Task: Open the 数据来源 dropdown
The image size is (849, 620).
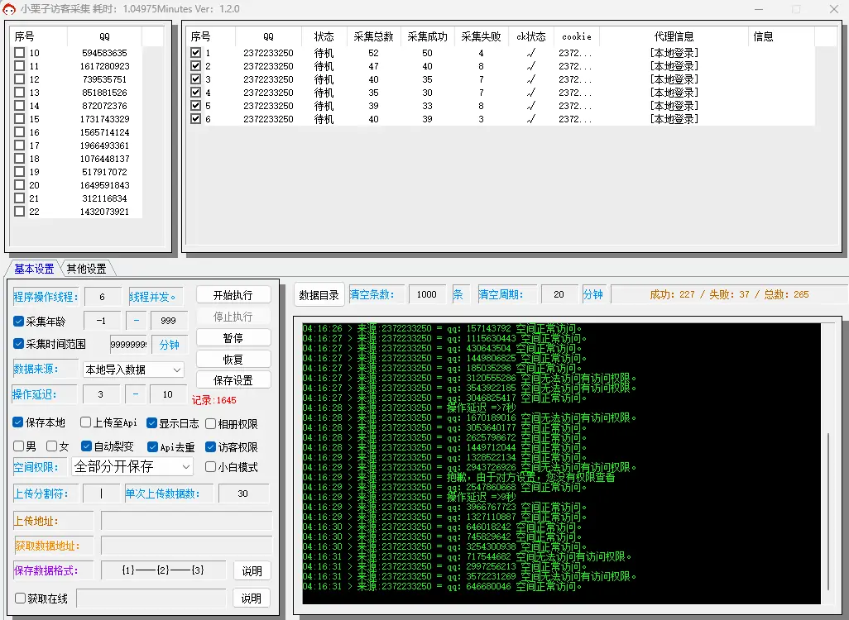Action: click(133, 370)
